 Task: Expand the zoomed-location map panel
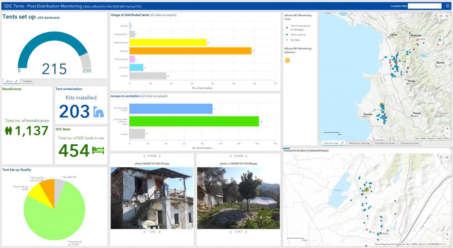pyautogui.click(x=451, y=149)
